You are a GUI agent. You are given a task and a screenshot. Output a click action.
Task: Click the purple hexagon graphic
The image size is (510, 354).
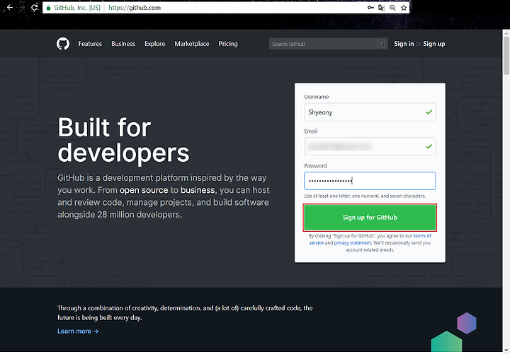click(467, 323)
